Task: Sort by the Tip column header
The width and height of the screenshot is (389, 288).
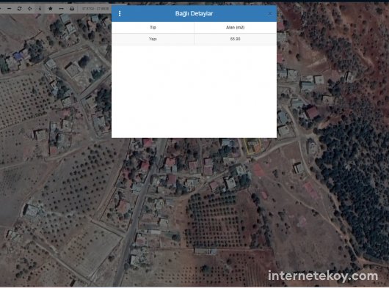Action: (153, 27)
